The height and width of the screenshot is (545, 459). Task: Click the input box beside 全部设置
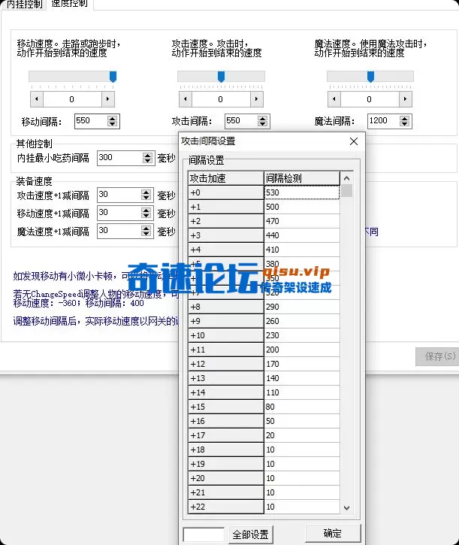(x=204, y=534)
